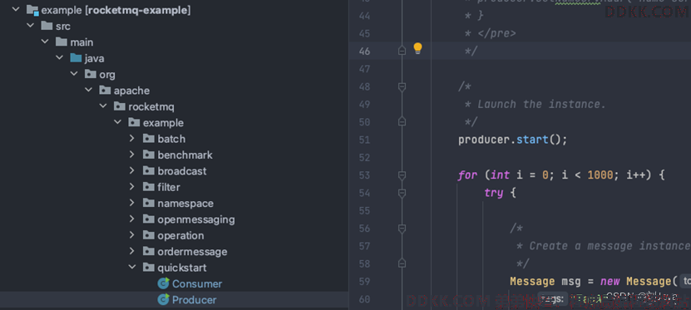
Task: Select the example module folder icon
Action: click(x=32, y=10)
